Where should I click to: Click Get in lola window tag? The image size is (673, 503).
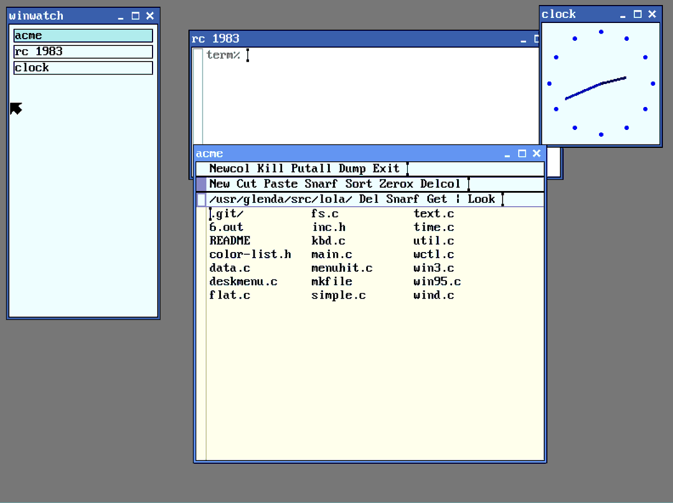coord(437,199)
